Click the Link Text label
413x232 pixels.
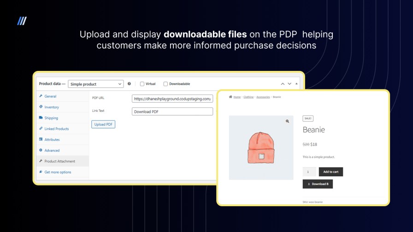98,111
